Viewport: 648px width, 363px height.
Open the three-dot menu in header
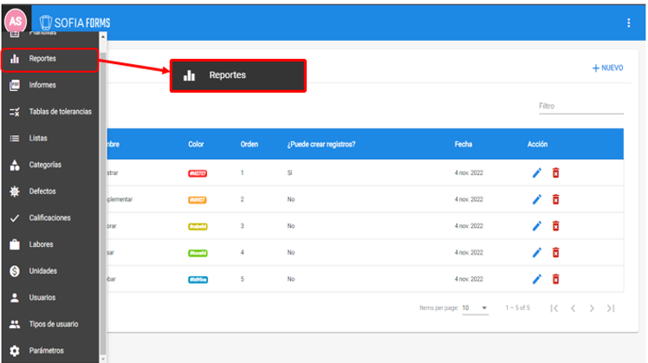[x=629, y=23]
